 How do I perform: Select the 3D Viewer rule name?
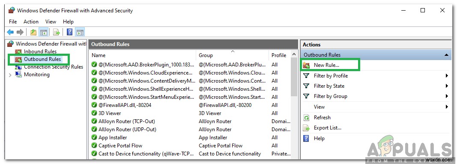click(x=110, y=113)
